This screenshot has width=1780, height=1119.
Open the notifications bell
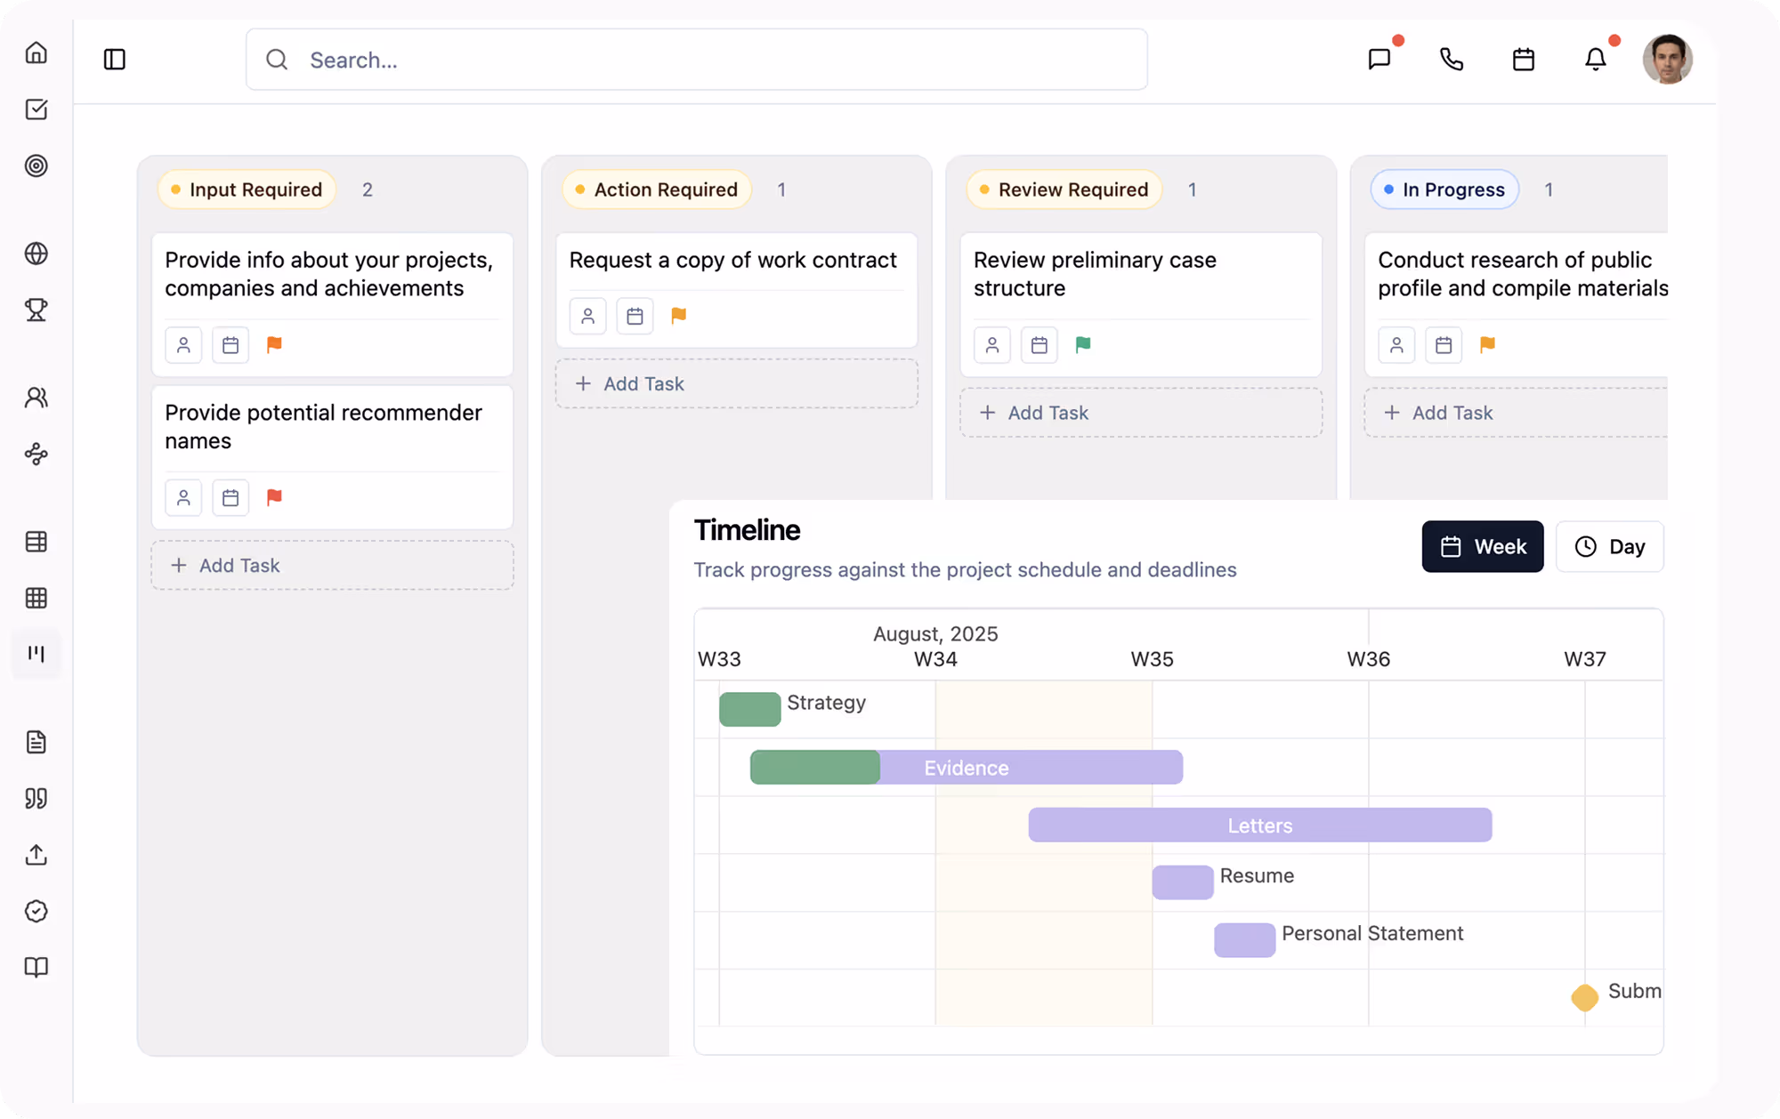pos(1595,60)
